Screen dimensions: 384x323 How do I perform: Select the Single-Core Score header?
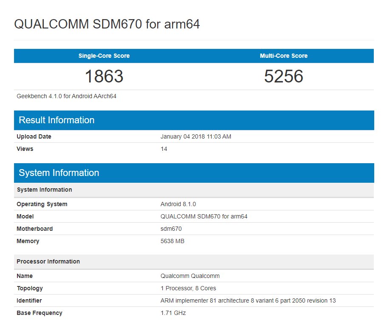point(104,56)
